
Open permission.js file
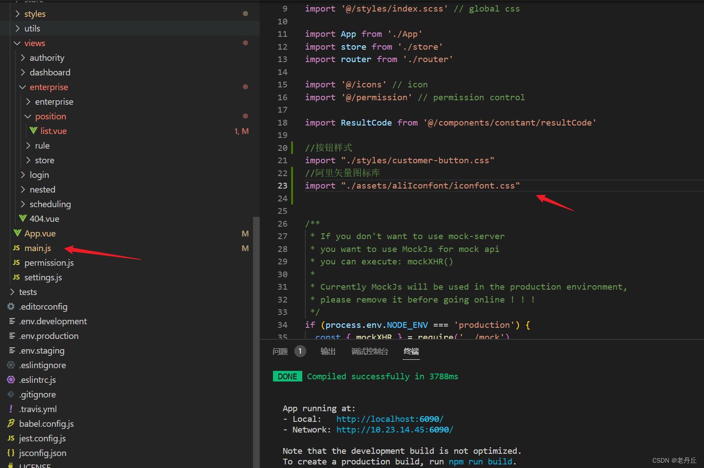(x=49, y=263)
